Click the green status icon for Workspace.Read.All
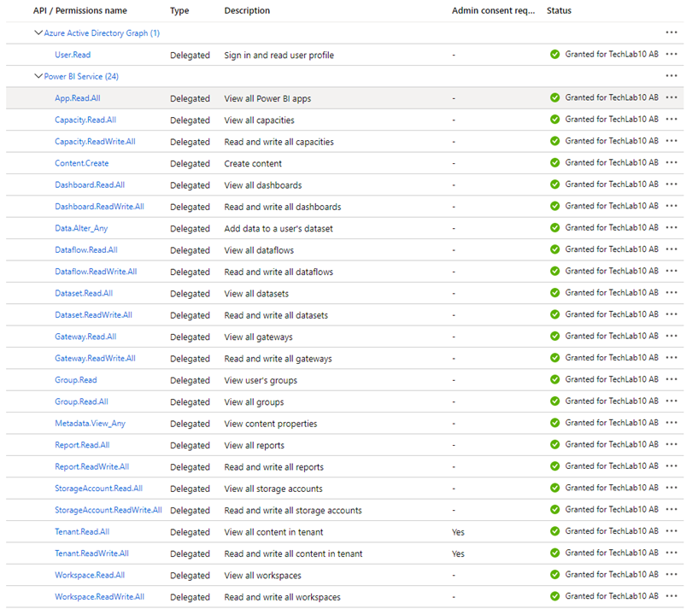This screenshot has width=698, height=609. tap(556, 575)
